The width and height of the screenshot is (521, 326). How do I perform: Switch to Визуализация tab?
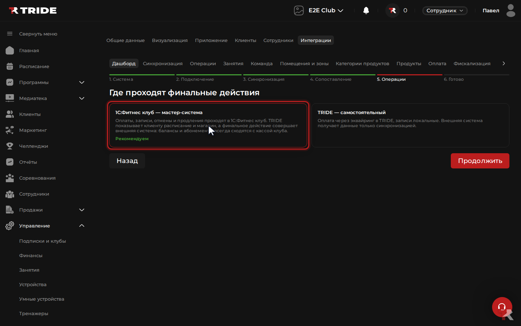(170, 40)
